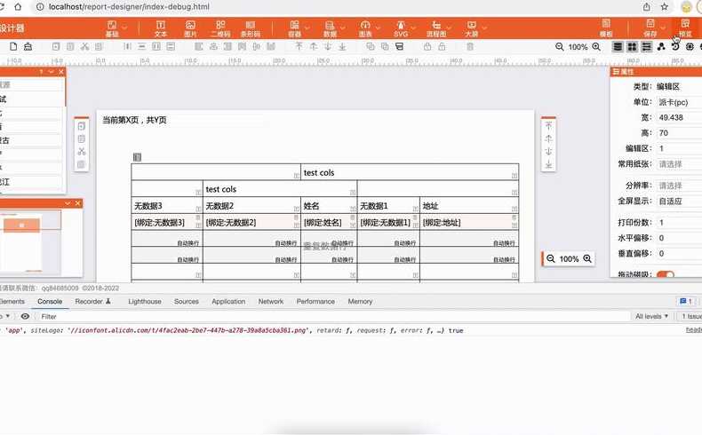Screen dimensions: 702x435
Task: Click move-to-bottom arrow in floating right toolbar
Action: point(548,164)
